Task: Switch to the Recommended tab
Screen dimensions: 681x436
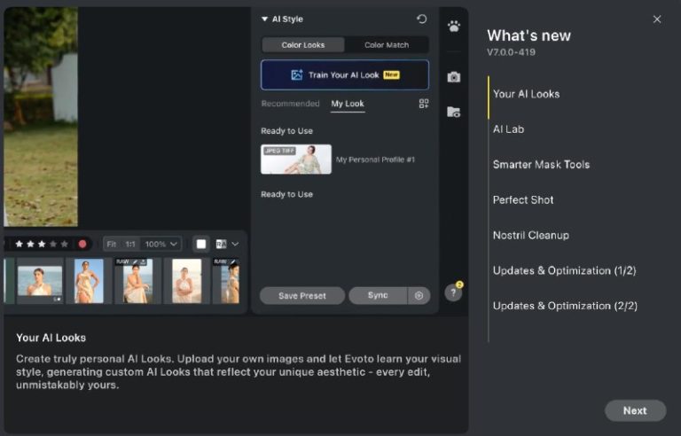Action: 290,104
